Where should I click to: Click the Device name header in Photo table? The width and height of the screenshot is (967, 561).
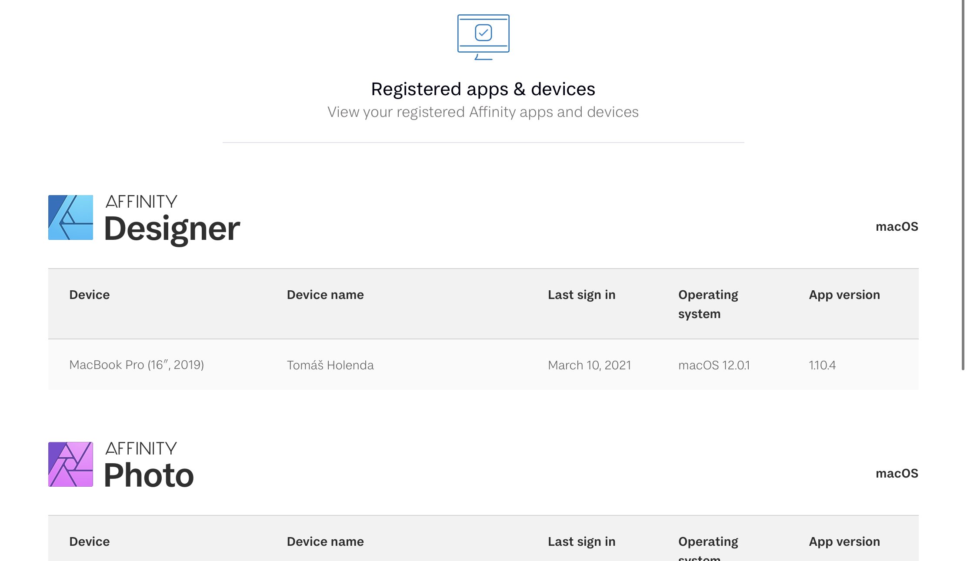pos(325,541)
